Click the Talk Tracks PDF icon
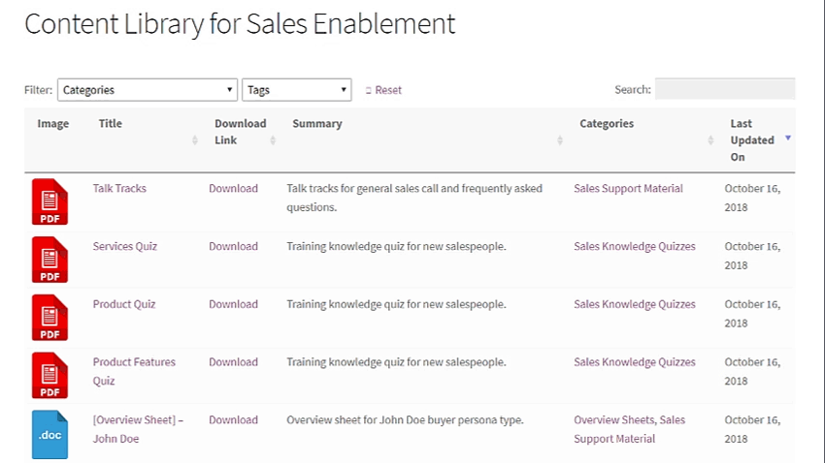 pyautogui.click(x=49, y=201)
